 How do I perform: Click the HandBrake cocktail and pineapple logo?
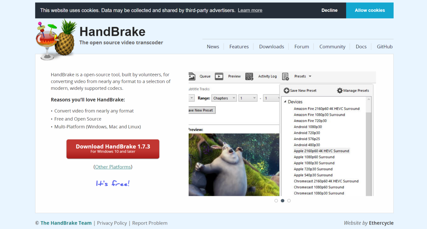56,40
